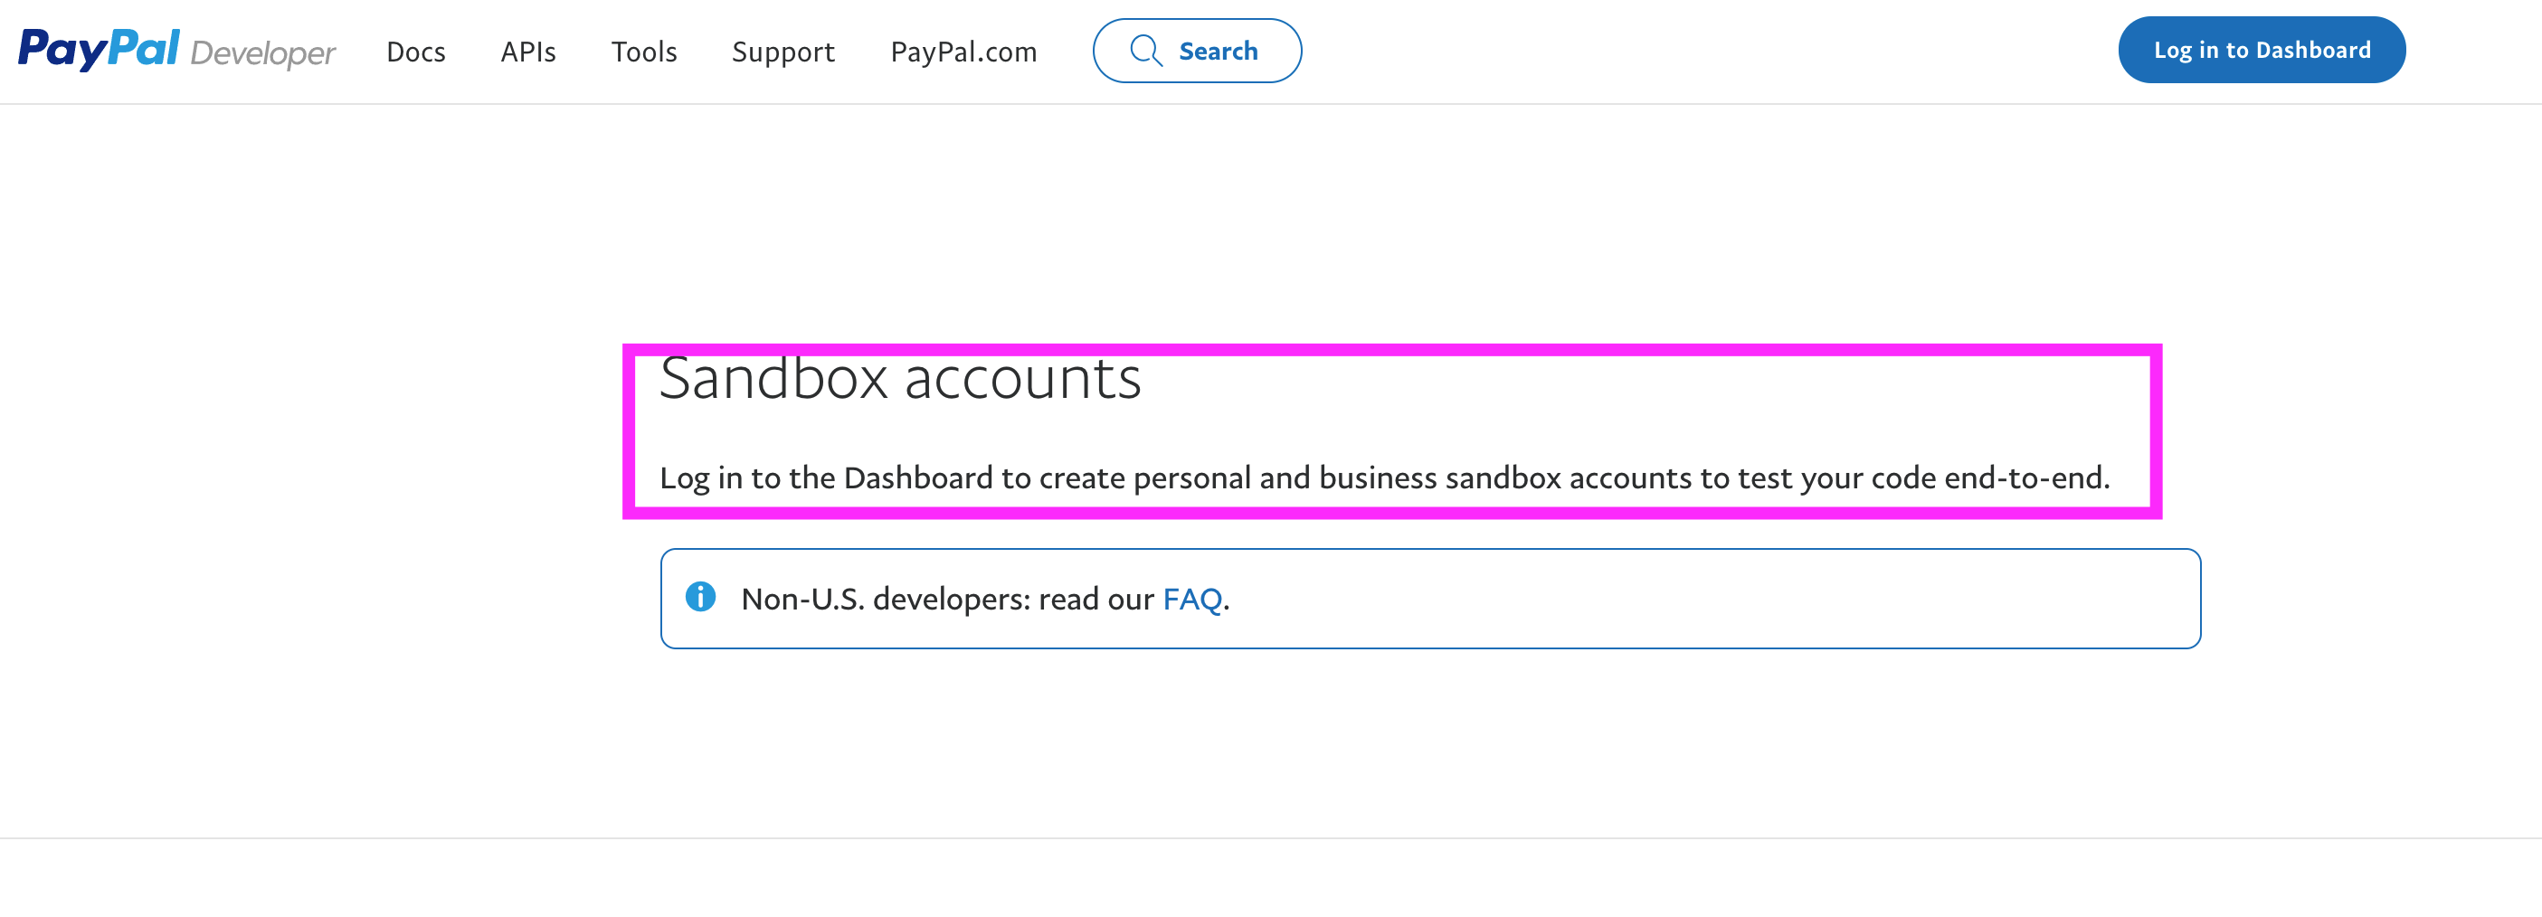Click the magnifying glass search icon

point(1144,51)
